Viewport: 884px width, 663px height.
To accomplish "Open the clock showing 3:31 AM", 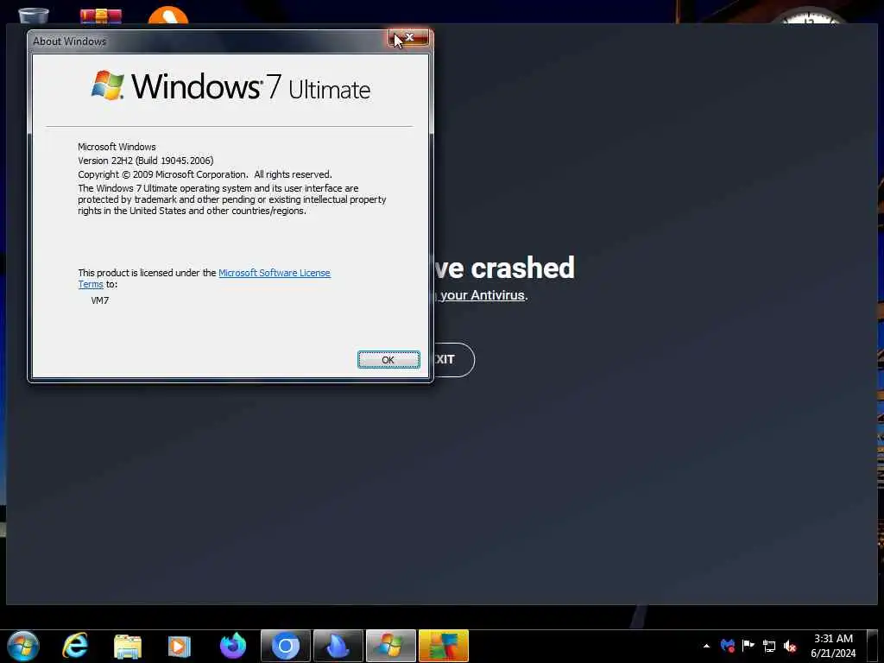I will point(833,646).
